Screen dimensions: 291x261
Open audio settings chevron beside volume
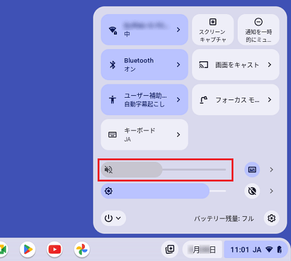272,169
